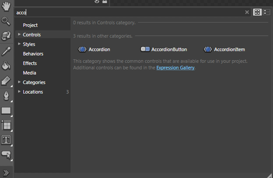Switch assets to list view mode
273x178 pixels.
(x=266, y=12)
